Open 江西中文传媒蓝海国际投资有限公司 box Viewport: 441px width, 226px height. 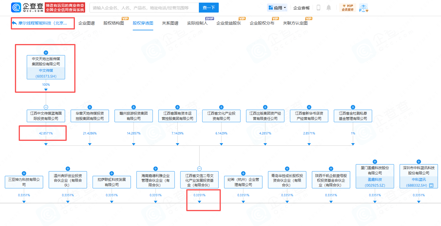point(46,116)
